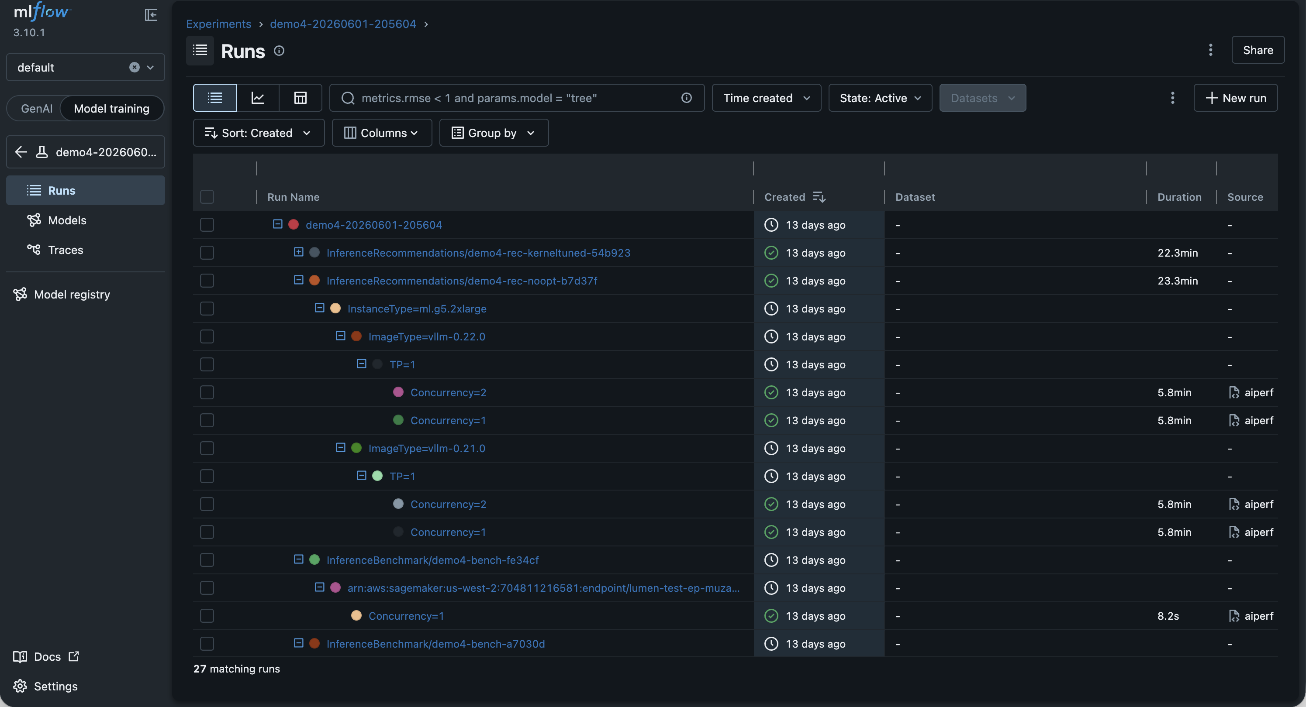The width and height of the screenshot is (1306, 707).
Task: Click the clock status icon for the demo4-20260601-205604 row
Action: 771,225
